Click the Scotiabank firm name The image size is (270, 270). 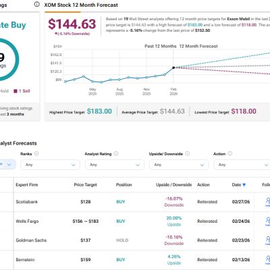[x=27, y=202]
